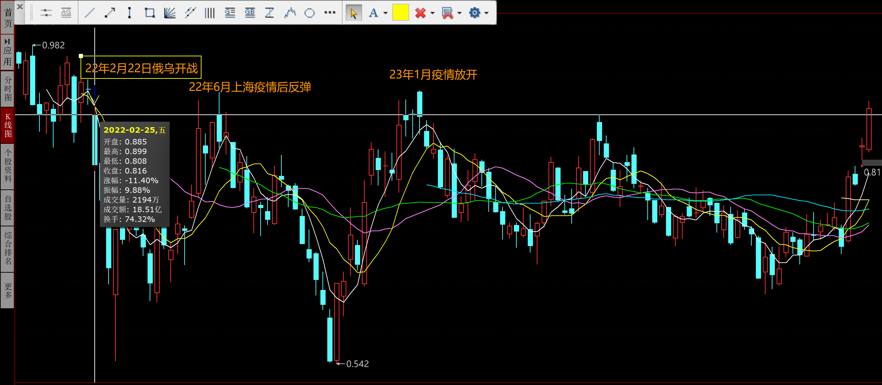Viewport: 882px width, 385px height.
Task: Select the ellipse drawing tool
Action: 310,13
